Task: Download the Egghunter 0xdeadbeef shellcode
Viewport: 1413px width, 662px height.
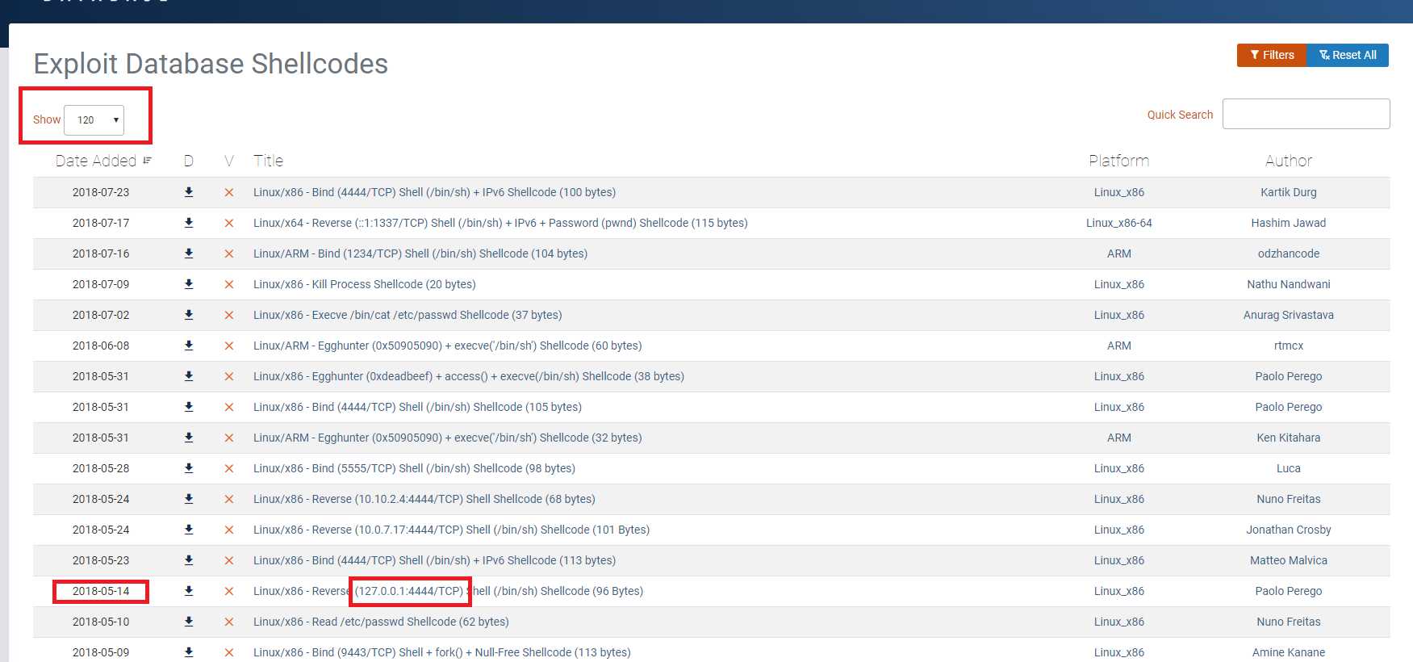Action: pyautogui.click(x=189, y=376)
